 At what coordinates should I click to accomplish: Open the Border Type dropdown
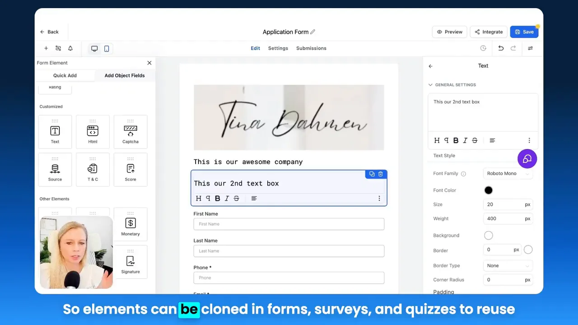click(x=508, y=265)
